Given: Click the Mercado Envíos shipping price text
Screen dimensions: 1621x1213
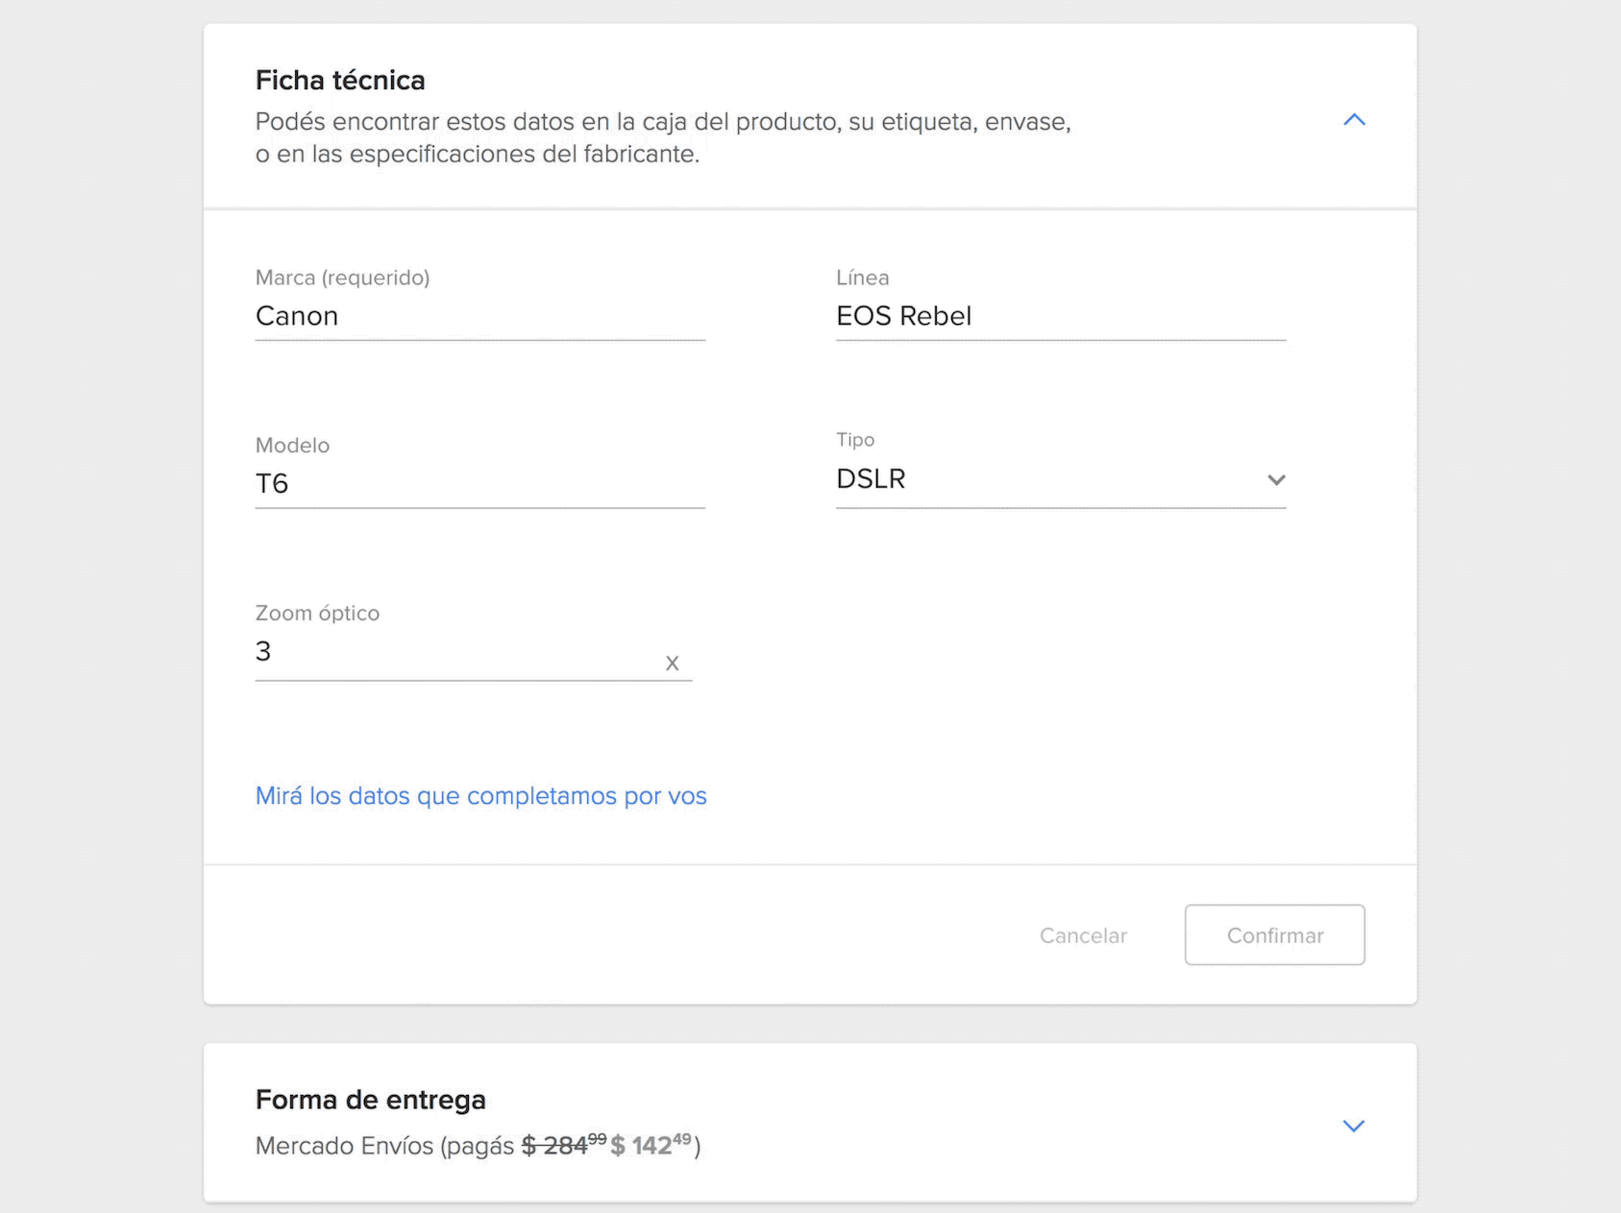Looking at the screenshot, I should click(x=479, y=1145).
